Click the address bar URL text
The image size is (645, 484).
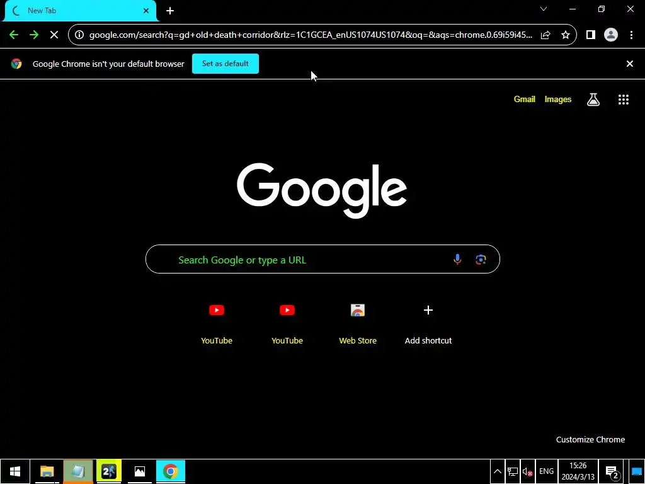[x=311, y=35]
